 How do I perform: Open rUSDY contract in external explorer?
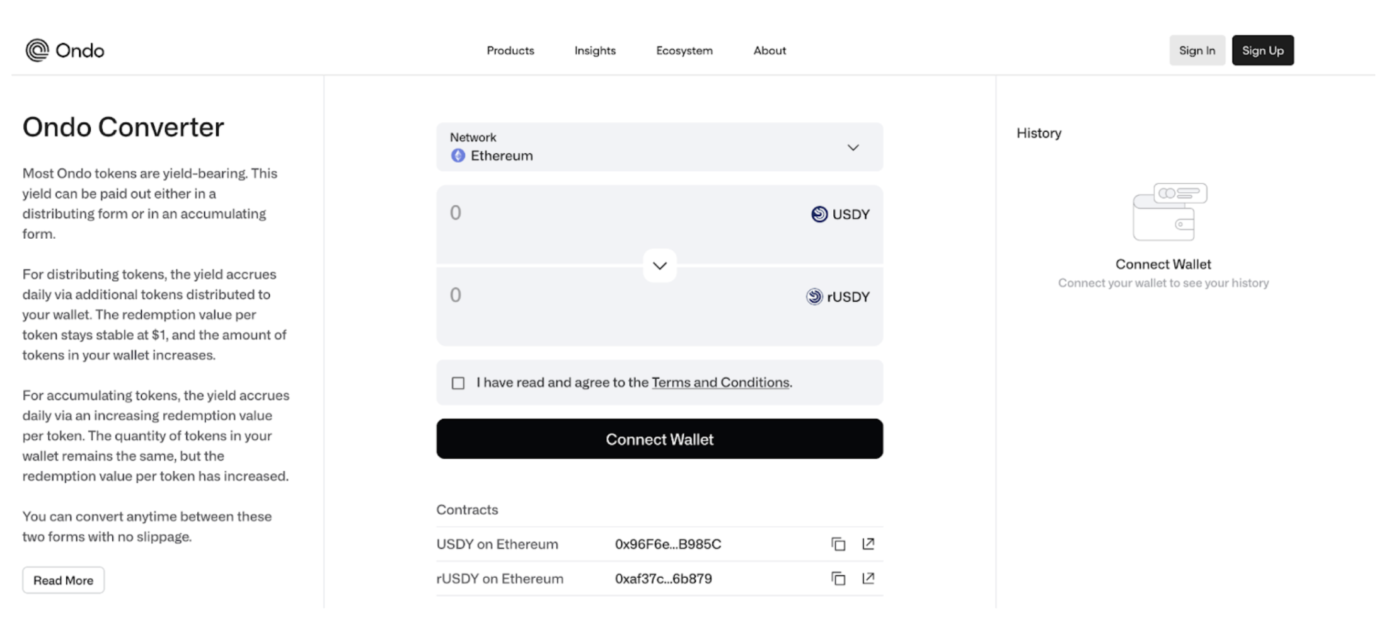point(868,578)
